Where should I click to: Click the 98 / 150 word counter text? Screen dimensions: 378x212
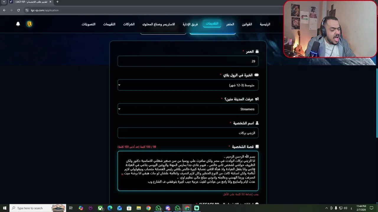click(x=137, y=147)
